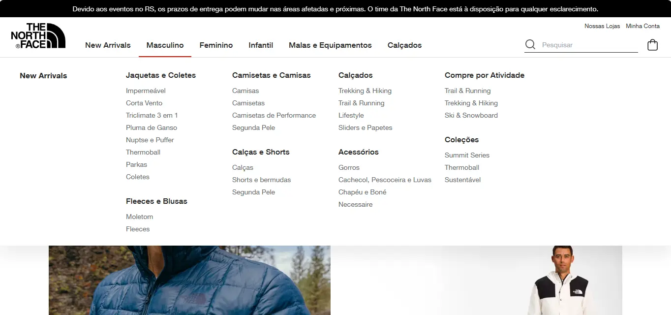Screen dimensions: 671x315
Task: Select Chapéu e Boné
Action: click(363, 192)
